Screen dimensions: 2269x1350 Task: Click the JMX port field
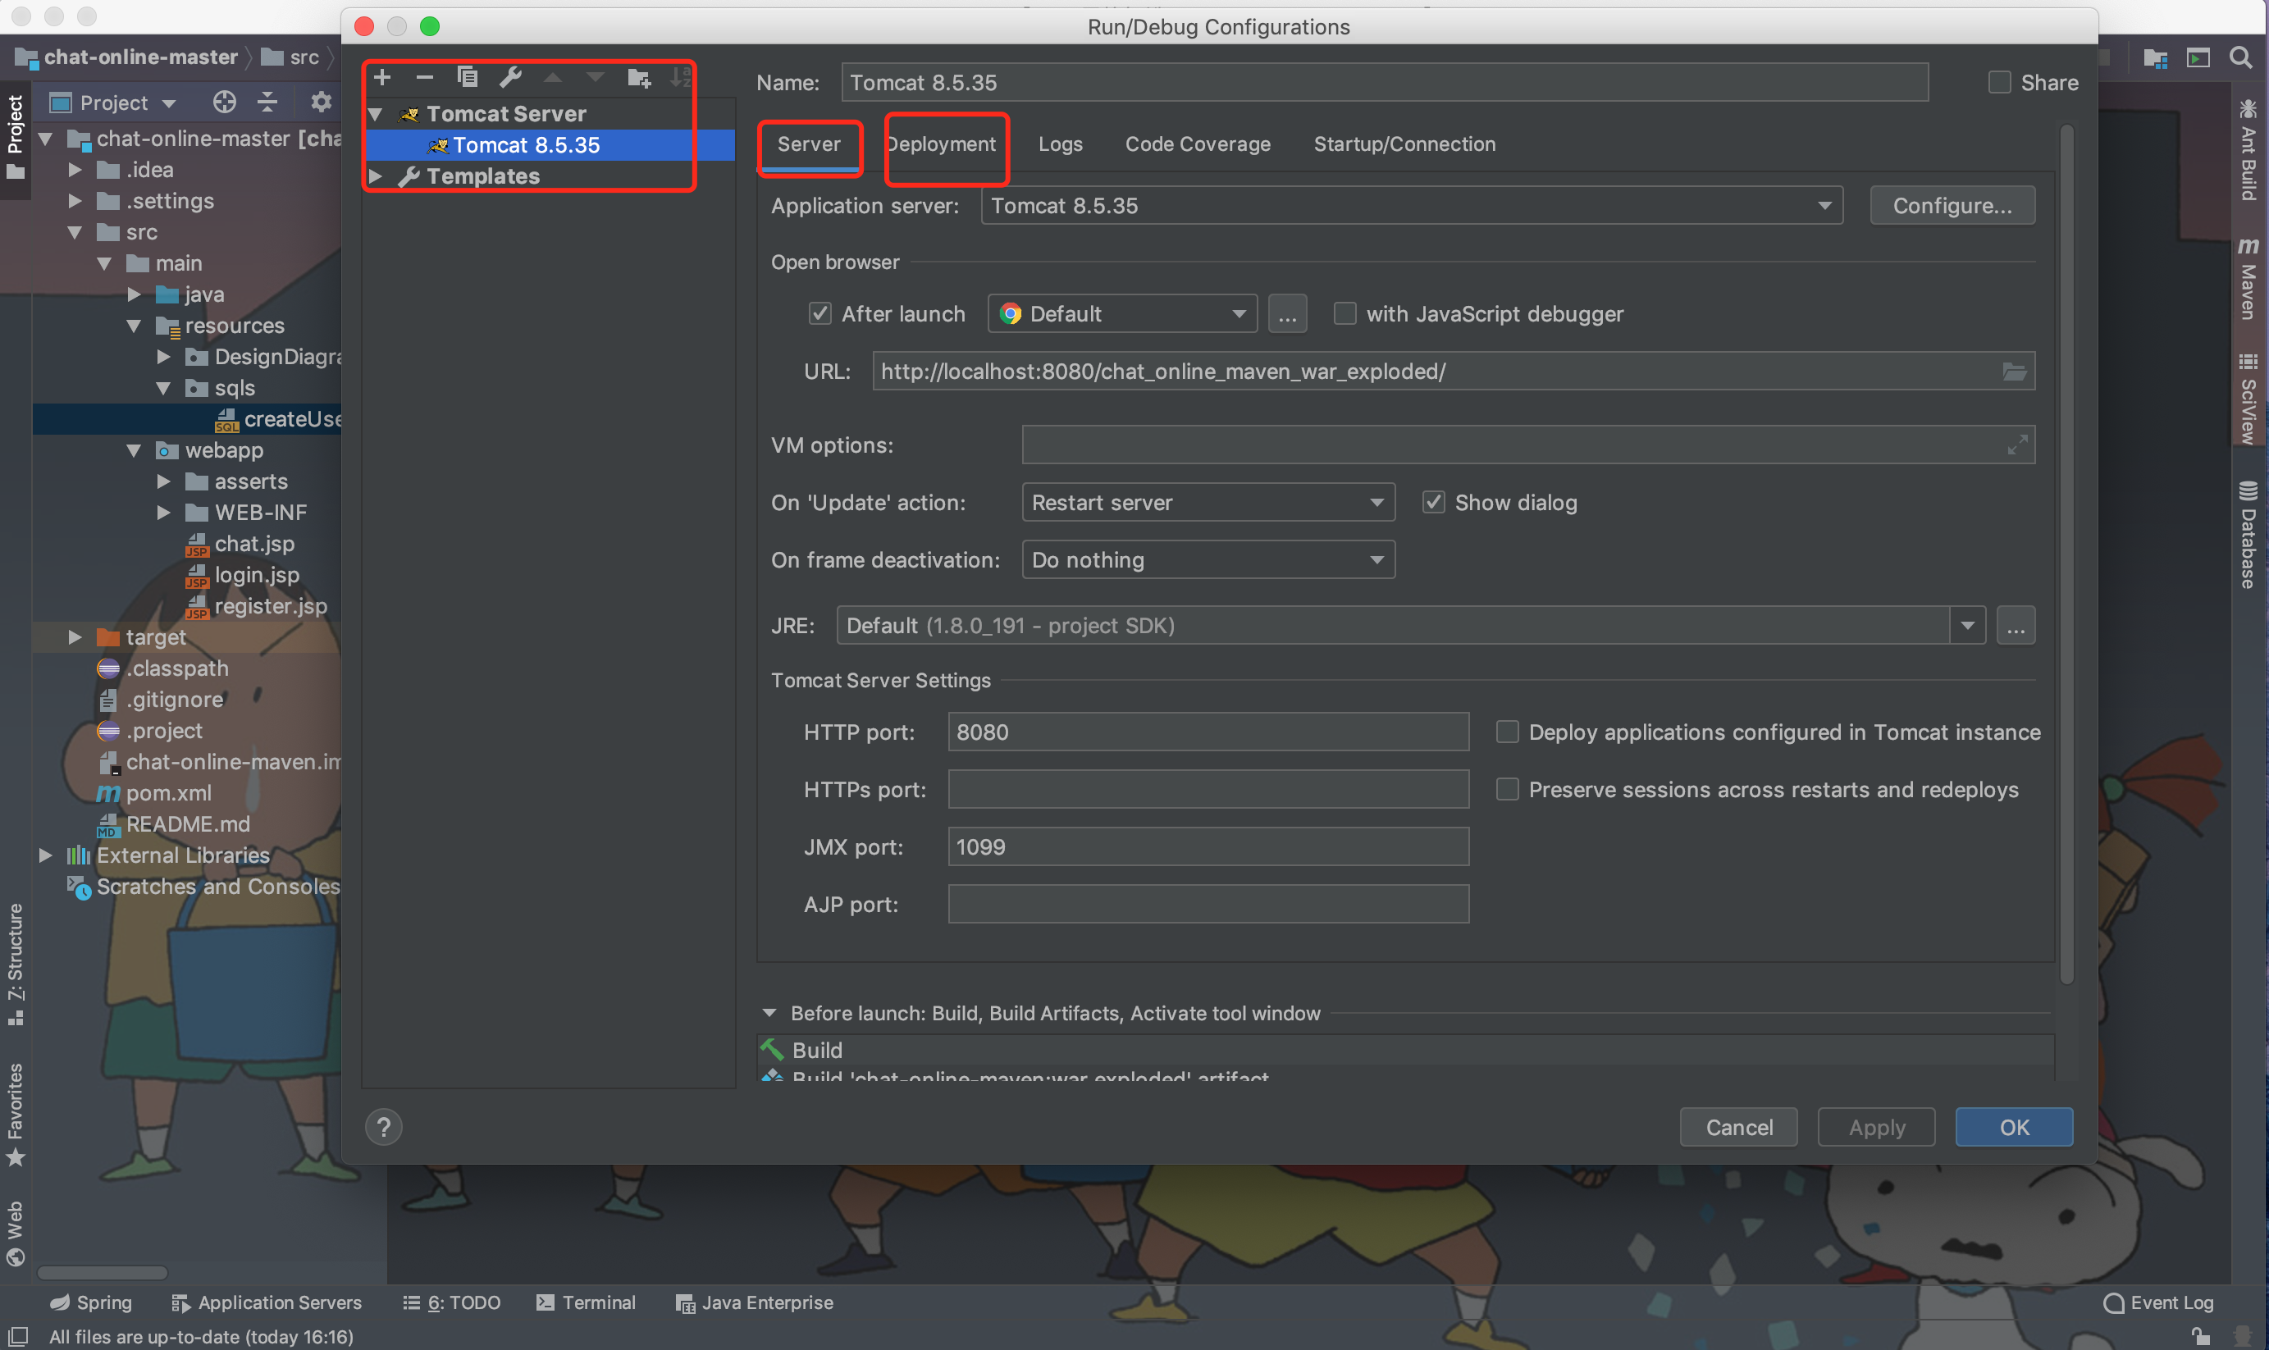pyautogui.click(x=1208, y=847)
